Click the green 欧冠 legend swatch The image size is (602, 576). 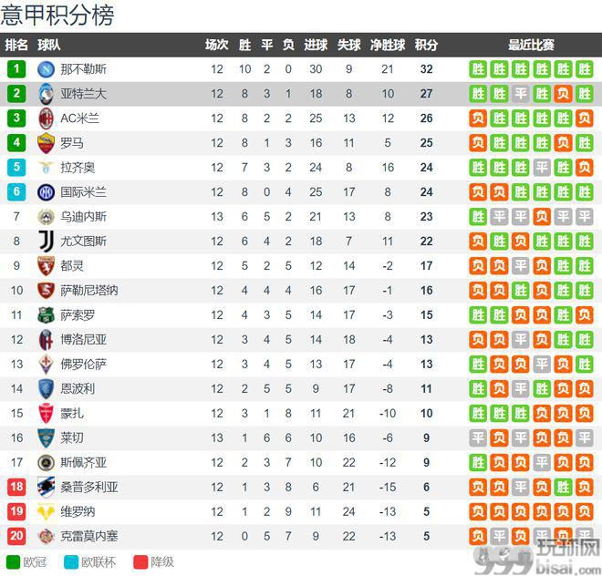13,562
